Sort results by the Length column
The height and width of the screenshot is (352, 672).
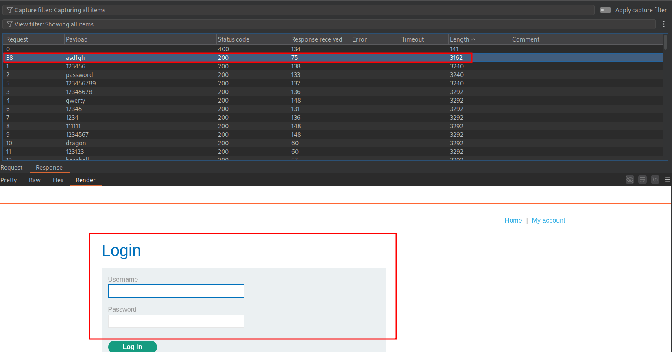[x=460, y=39]
